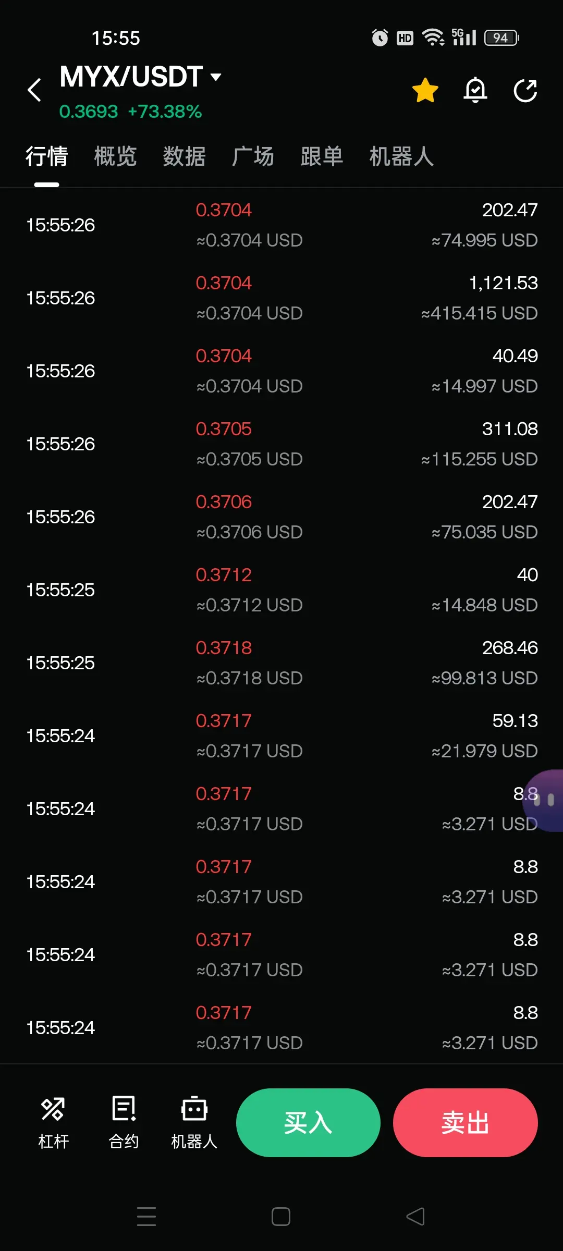The height and width of the screenshot is (1251, 563).
Task: Open the price alert bell icon
Action: pyautogui.click(x=475, y=90)
